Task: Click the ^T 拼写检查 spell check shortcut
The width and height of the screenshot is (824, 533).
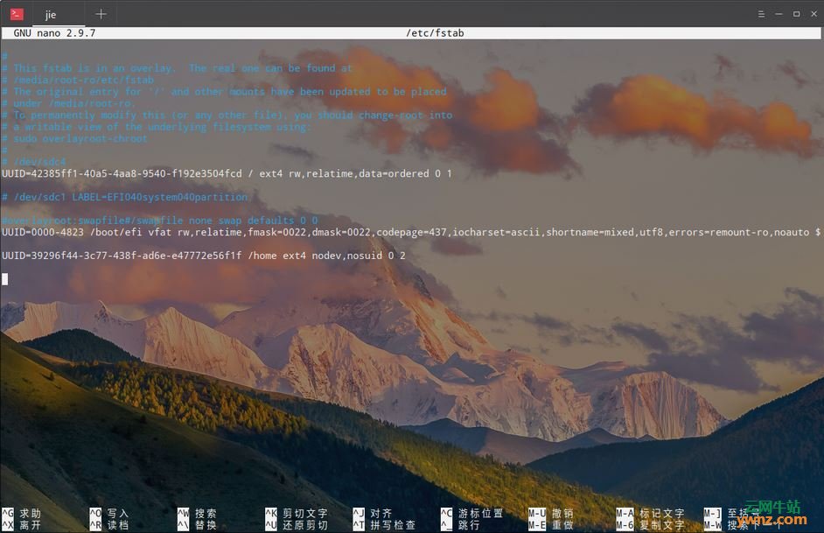Action: [x=384, y=525]
